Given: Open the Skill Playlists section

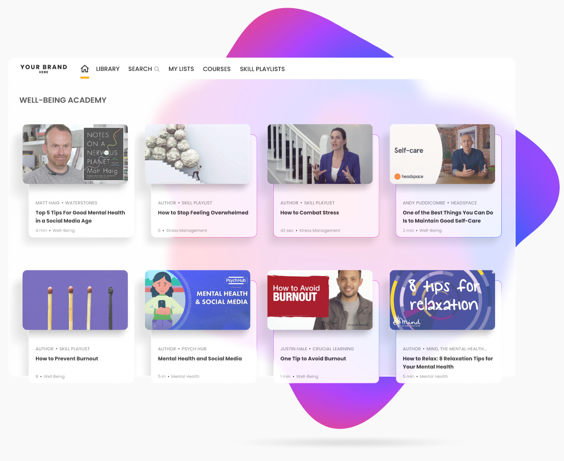Looking at the screenshot, I should (x=262, y=69).
